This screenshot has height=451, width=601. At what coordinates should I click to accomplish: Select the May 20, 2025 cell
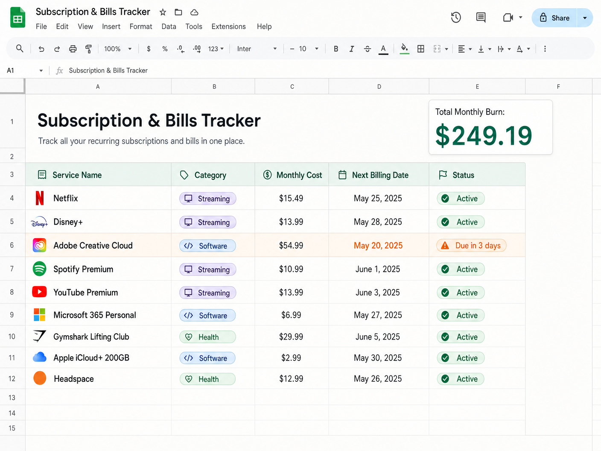coord(379,245)
